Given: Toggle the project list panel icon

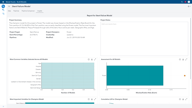Looking at the screenshot, I should coord(9,6).
